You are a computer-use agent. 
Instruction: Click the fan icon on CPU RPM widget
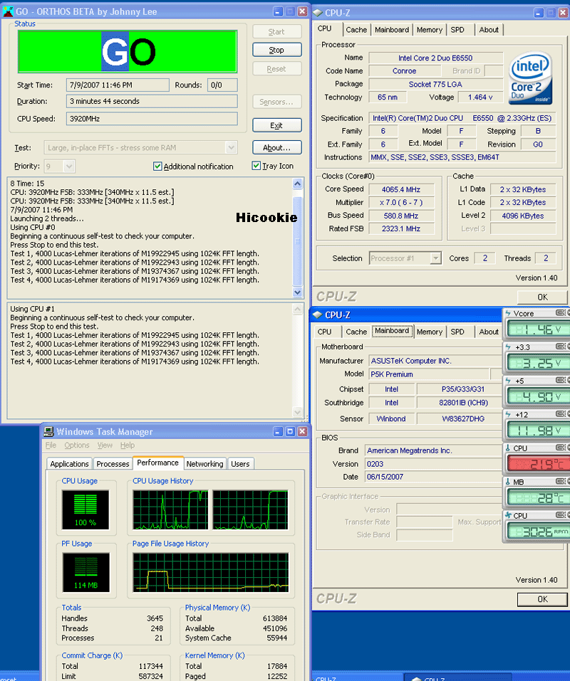pos(508,515)
